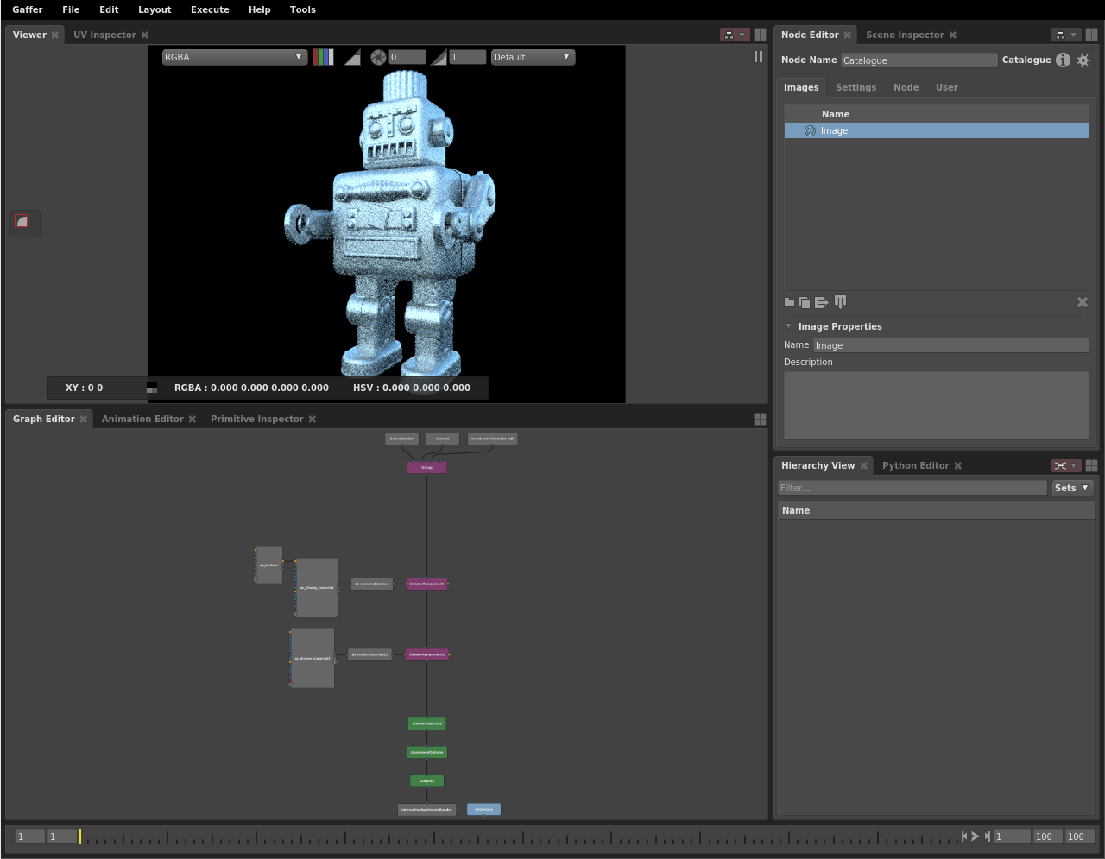
Task: Open the Default display transform dropdown
Action: (x=533, y=57)
